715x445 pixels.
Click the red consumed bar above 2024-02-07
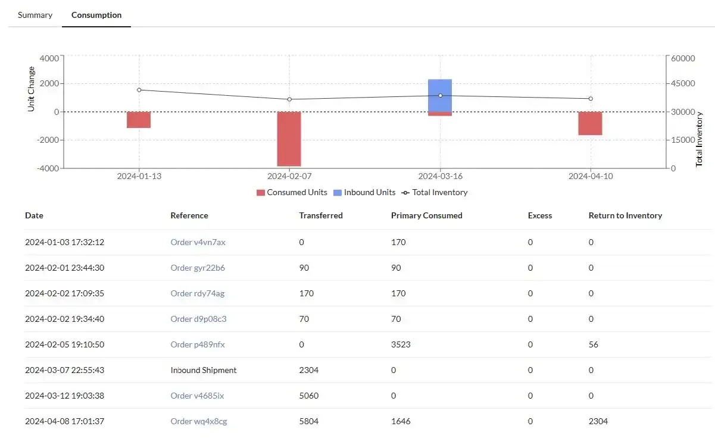point(289,138)
